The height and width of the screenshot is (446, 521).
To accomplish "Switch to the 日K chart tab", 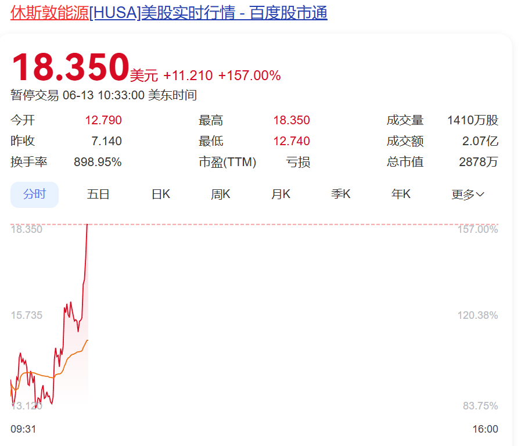I will (x=161, y=195).
